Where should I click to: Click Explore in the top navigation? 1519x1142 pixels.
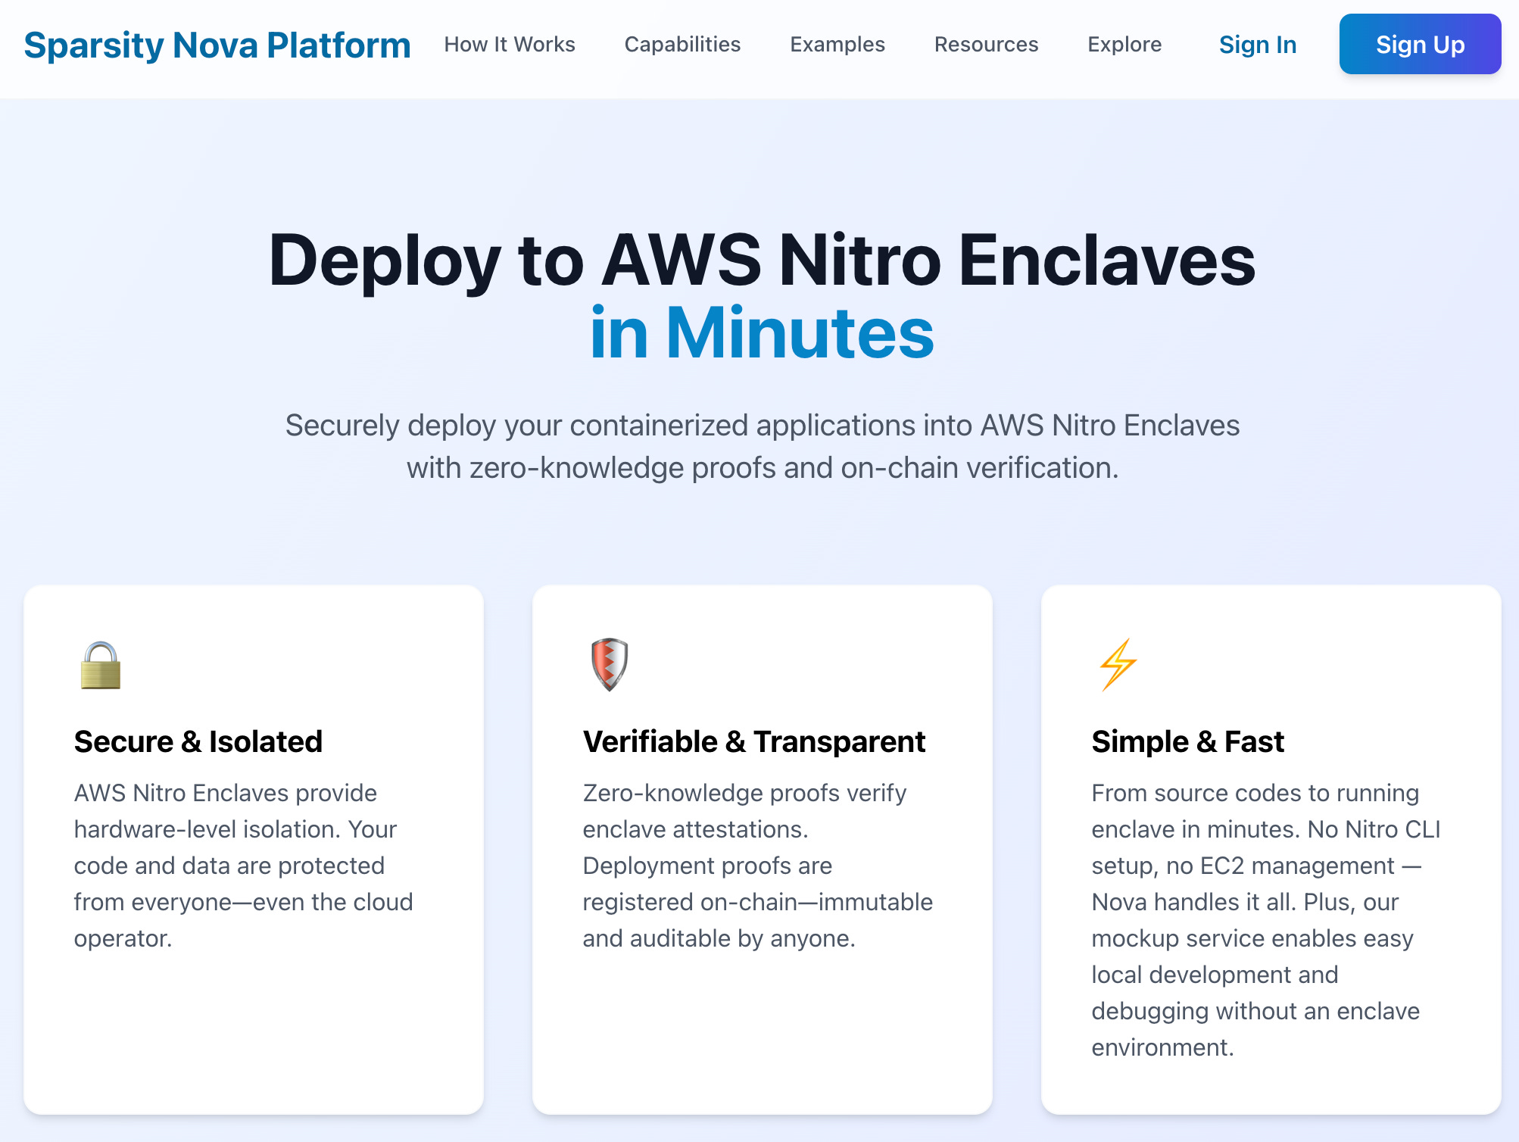click(1124, 45)
